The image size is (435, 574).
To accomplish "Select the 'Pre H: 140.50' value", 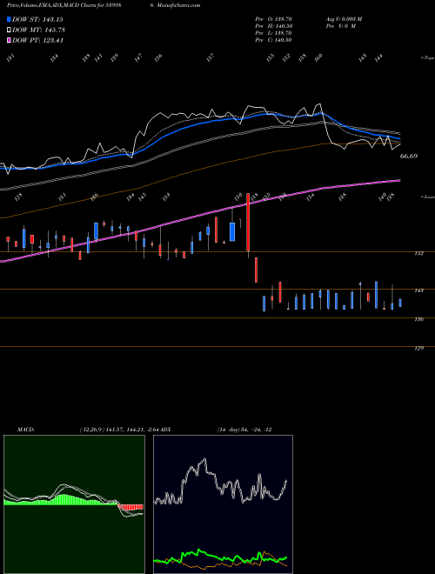I will 273,26.
